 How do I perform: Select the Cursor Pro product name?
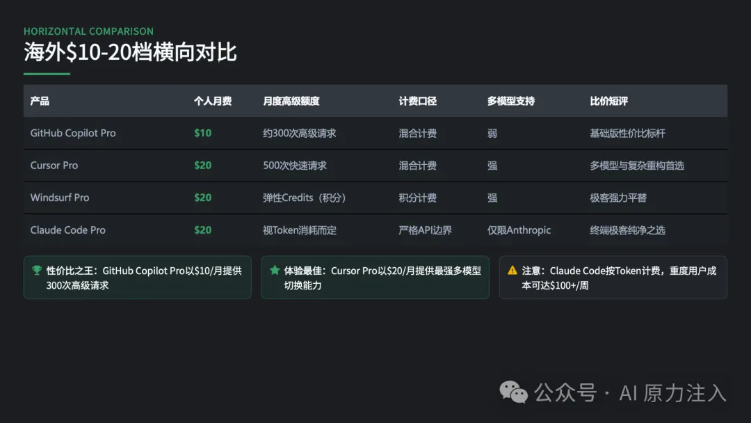click(54, 166)
